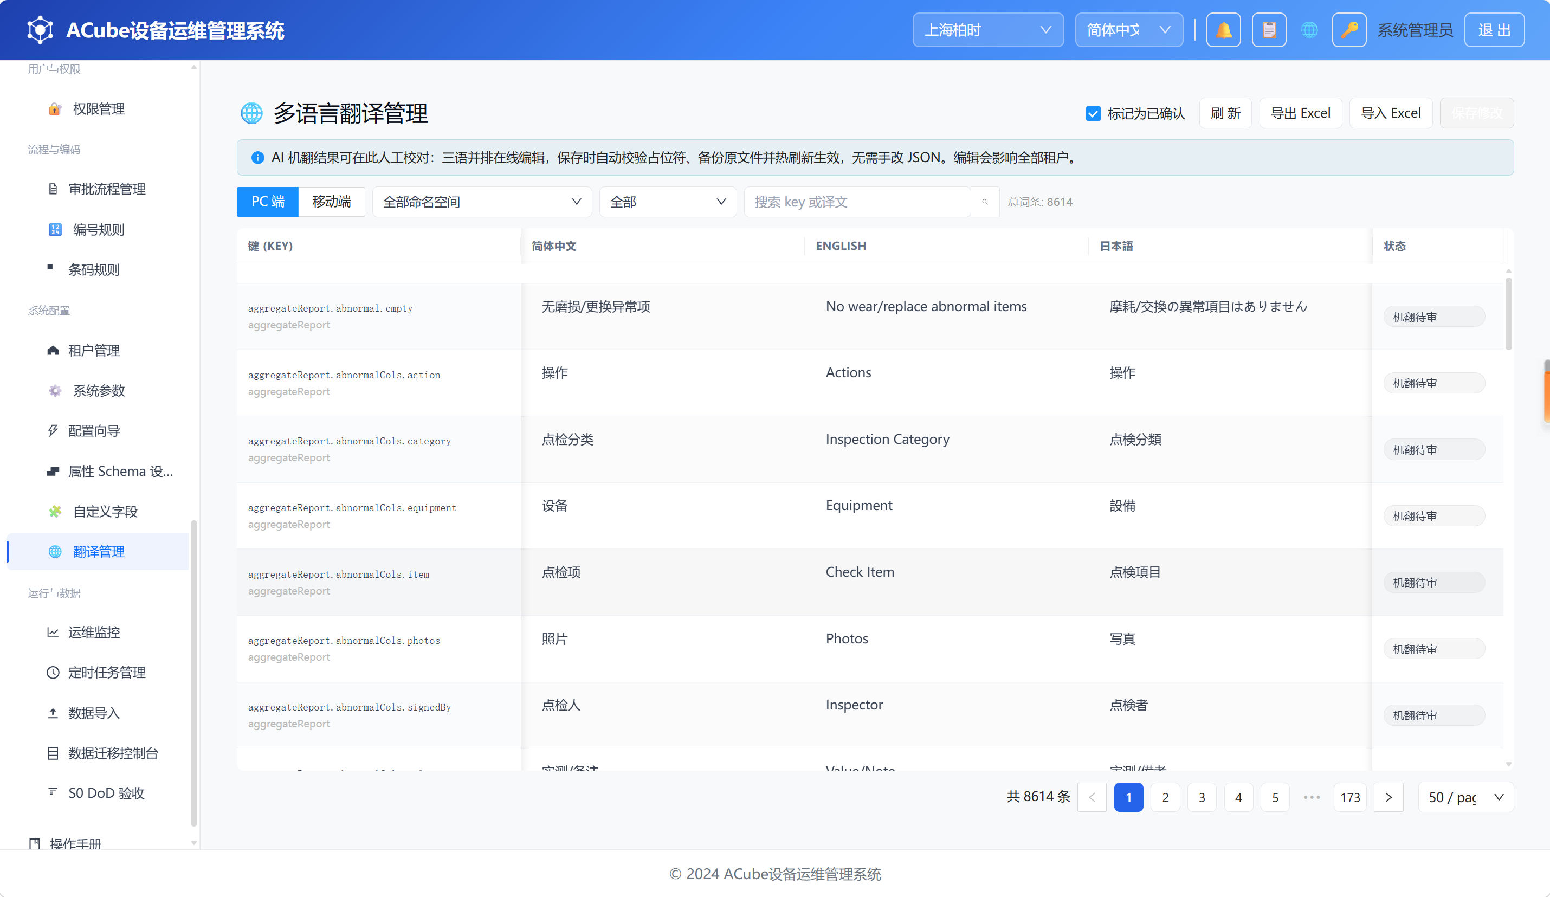Click the ACube logo icon
Viewport: 1550px width, 897px height.
(40, 29)
